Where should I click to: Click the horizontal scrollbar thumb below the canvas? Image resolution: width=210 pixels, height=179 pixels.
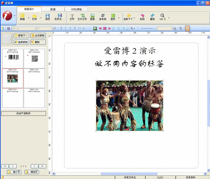pyautogui.click(x=129, y=174)
